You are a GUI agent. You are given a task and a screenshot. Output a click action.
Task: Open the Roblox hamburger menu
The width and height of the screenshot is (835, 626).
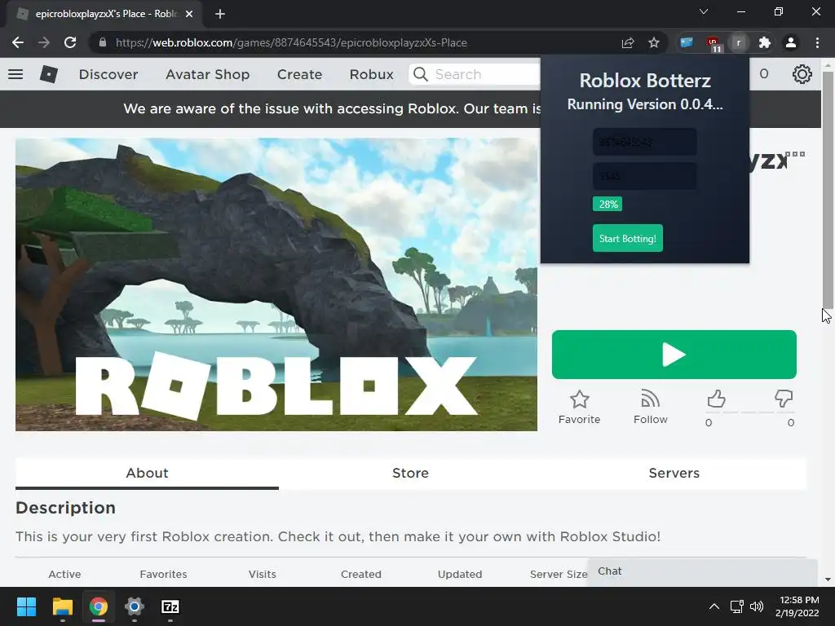click(x=15, y=74)
